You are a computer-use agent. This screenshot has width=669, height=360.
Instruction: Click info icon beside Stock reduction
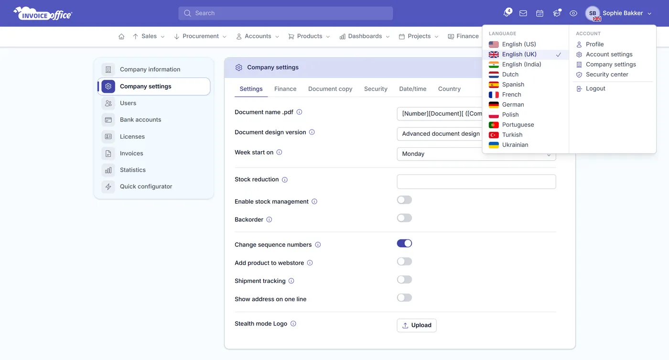click(x=285, y=180)
